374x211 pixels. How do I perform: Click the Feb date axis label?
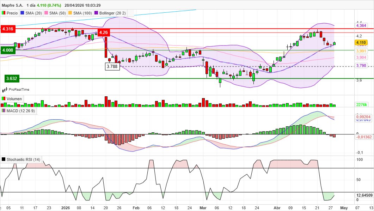coord(136,208)
